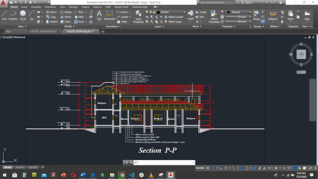Activate the Scale command

tap(65, 21)
